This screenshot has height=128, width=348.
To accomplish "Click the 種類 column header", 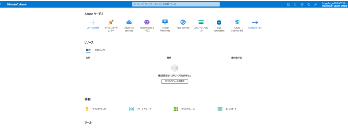I will [x=169, y=58].
